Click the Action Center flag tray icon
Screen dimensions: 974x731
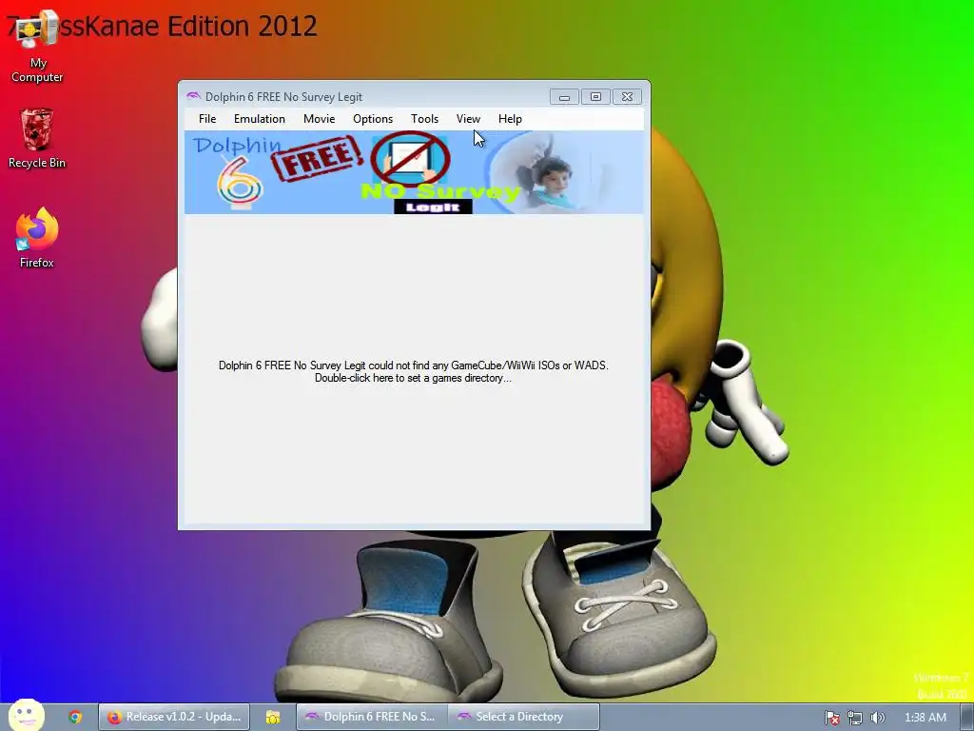(x=831, y=718)
